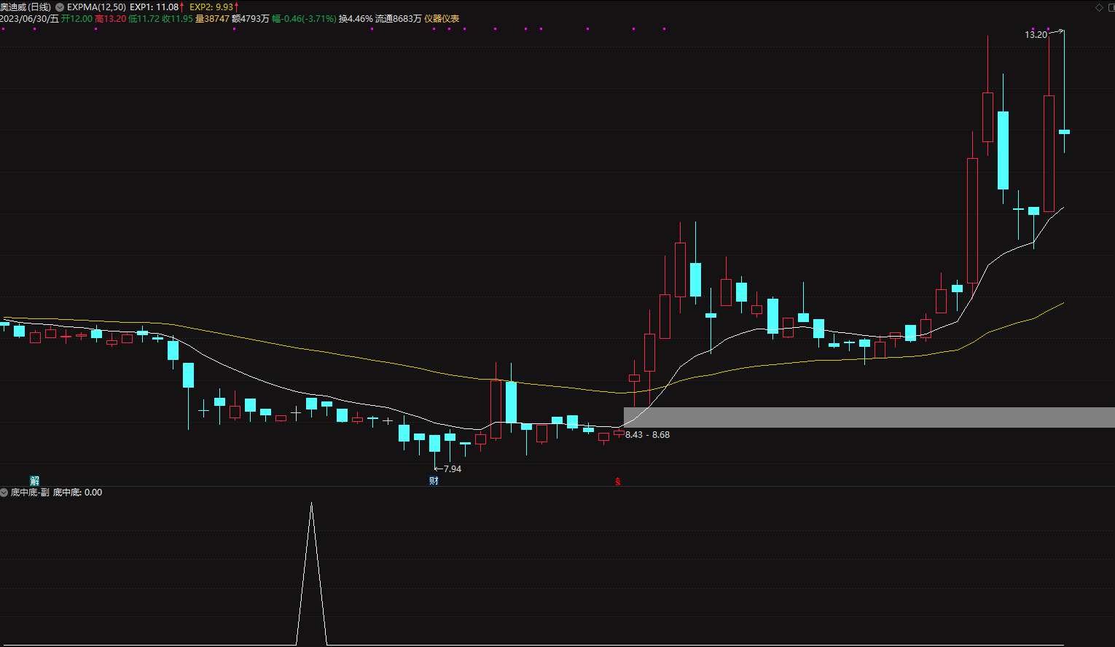The height and width of the screenshot is (647, 1115).
Task: Click the volume value 量38747
Action: point(212,19)
